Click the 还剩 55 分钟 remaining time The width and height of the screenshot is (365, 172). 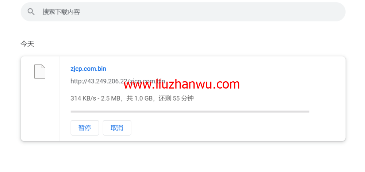[176, 98]
